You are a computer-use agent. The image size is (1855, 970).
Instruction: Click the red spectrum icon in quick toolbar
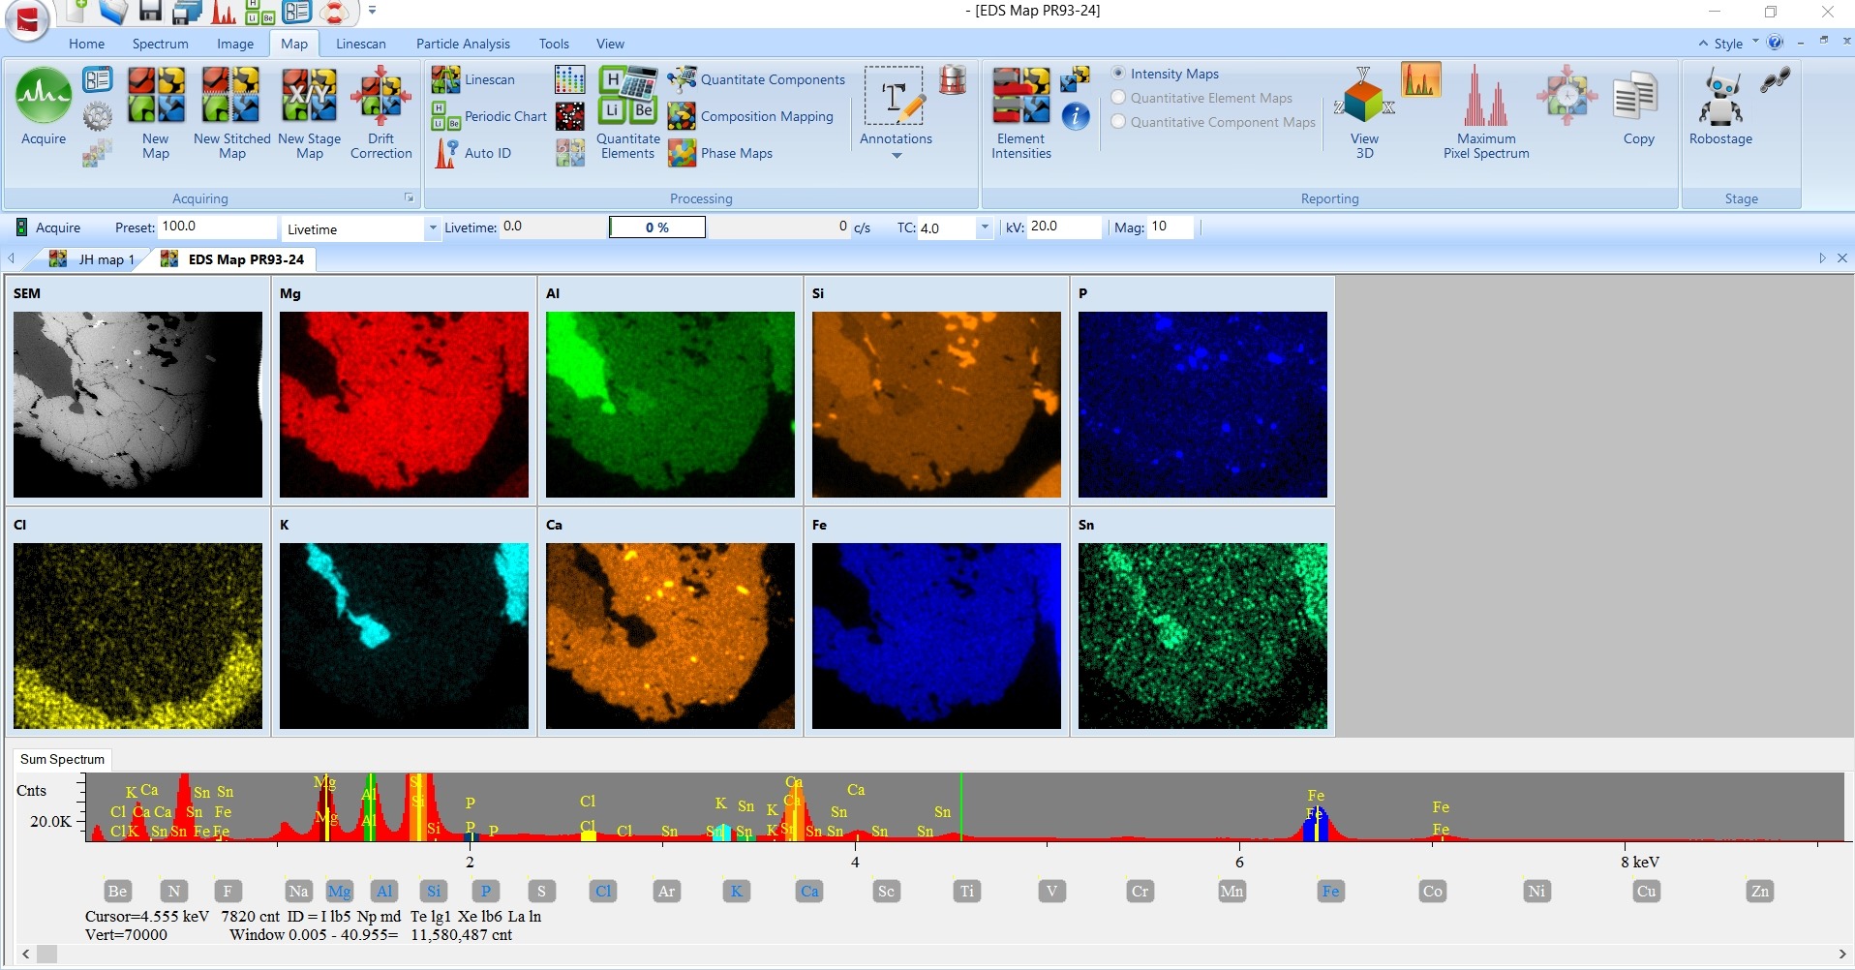[x=224, y=12]
